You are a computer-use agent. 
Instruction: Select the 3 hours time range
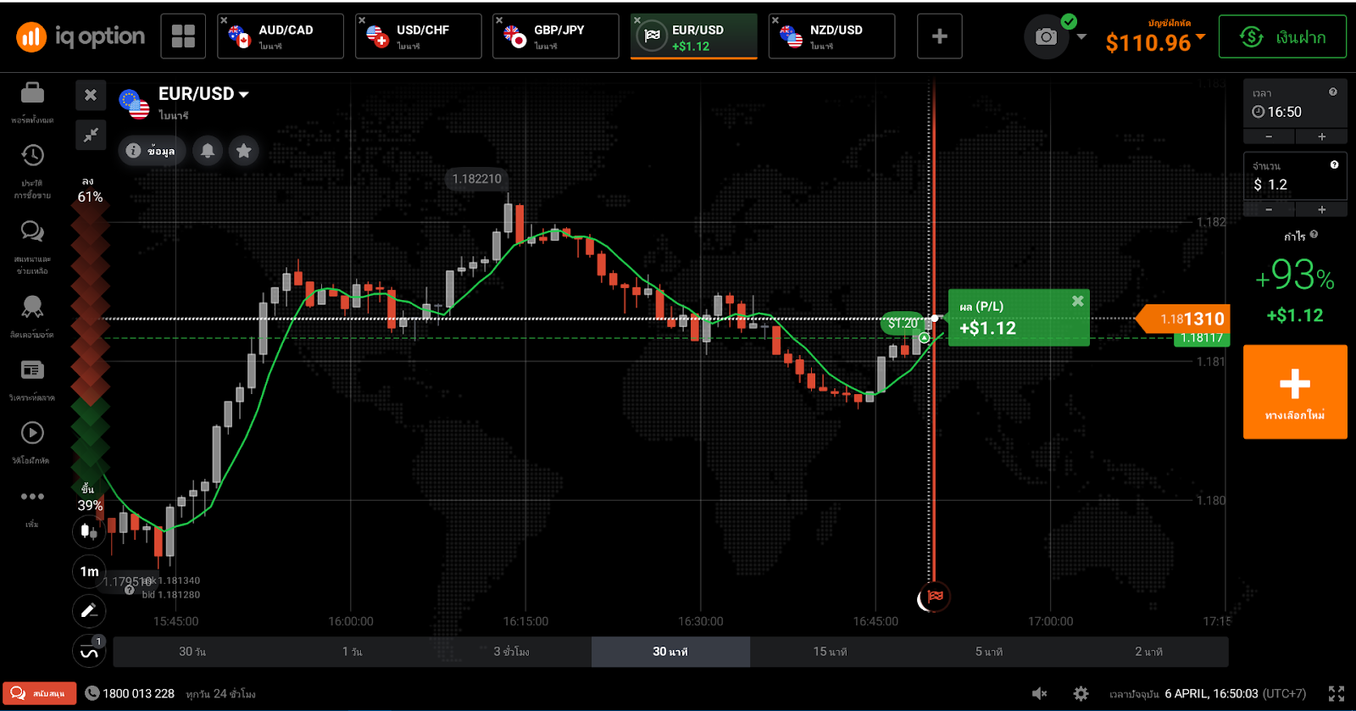(x=511, y=652)
